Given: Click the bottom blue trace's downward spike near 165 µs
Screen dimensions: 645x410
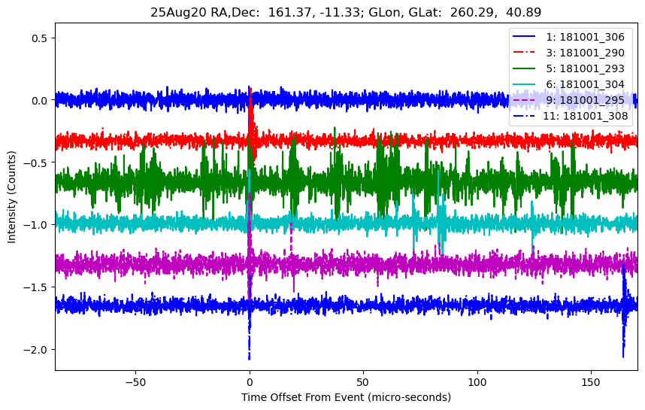Looking at the screenshot, I should pos(623,348).
